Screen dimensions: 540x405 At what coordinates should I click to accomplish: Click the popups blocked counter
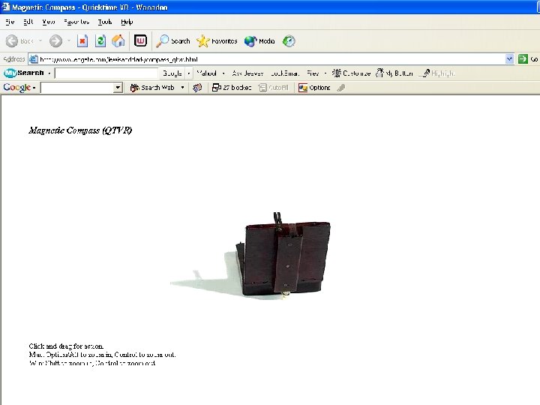pos(232,88)
